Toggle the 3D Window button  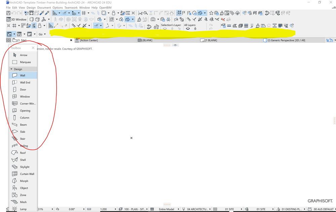click(x=15, y=19)
